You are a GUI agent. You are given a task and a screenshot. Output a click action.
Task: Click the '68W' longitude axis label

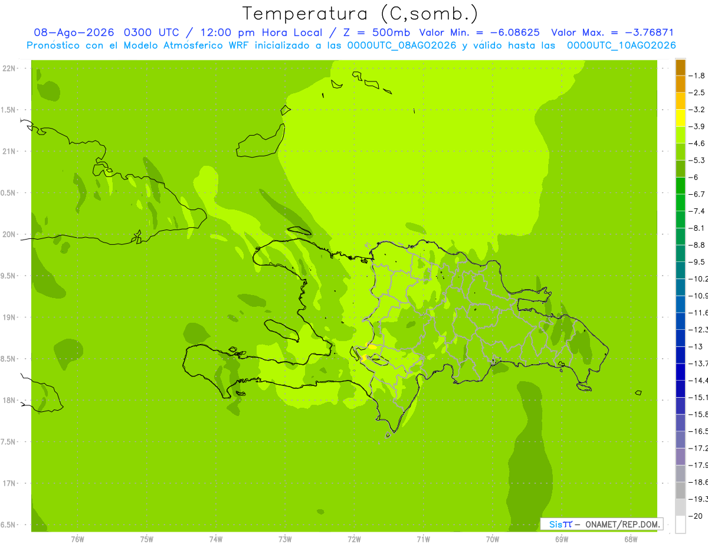[x=631, y=539]
